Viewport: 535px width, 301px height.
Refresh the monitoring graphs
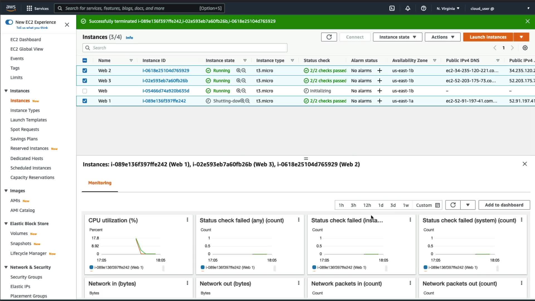click(x=453, y=205)
